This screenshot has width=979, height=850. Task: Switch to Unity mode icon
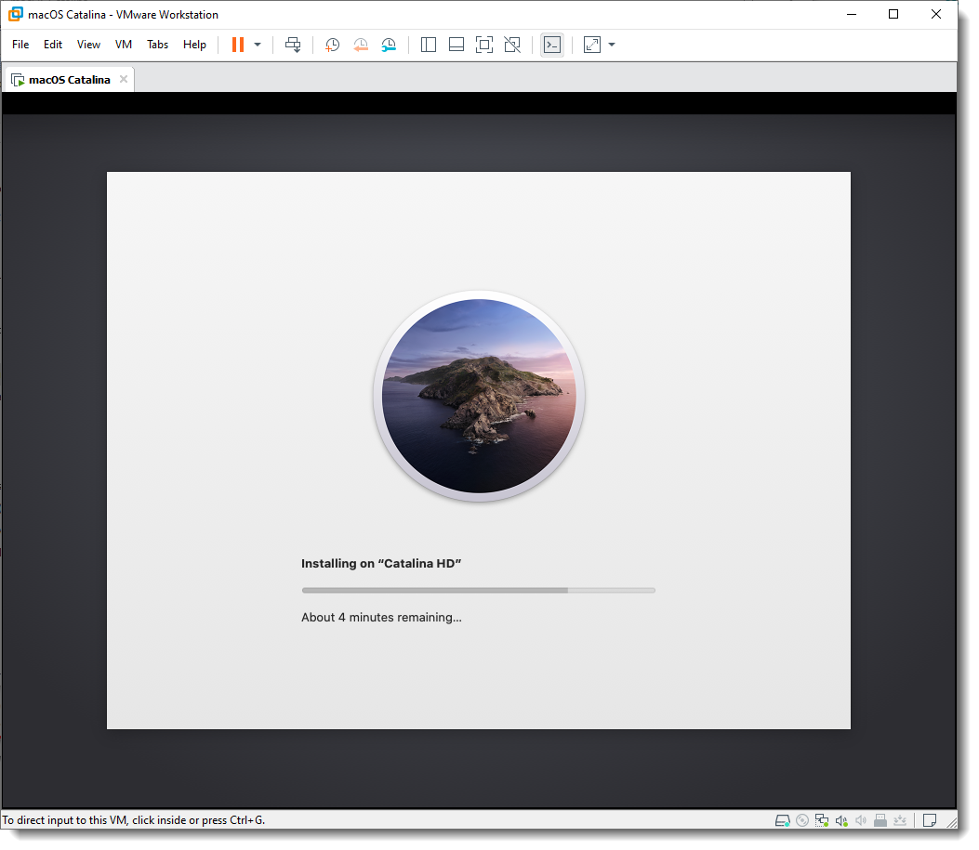click(x=512, y=45)
